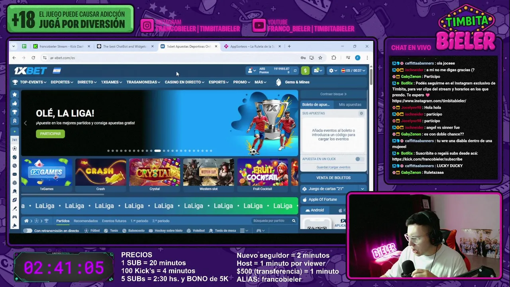This screenshot has height=287, width=510.
Task: Select the 2.º periodo tab
Action: pyautogui.click(x=161, y=221)
